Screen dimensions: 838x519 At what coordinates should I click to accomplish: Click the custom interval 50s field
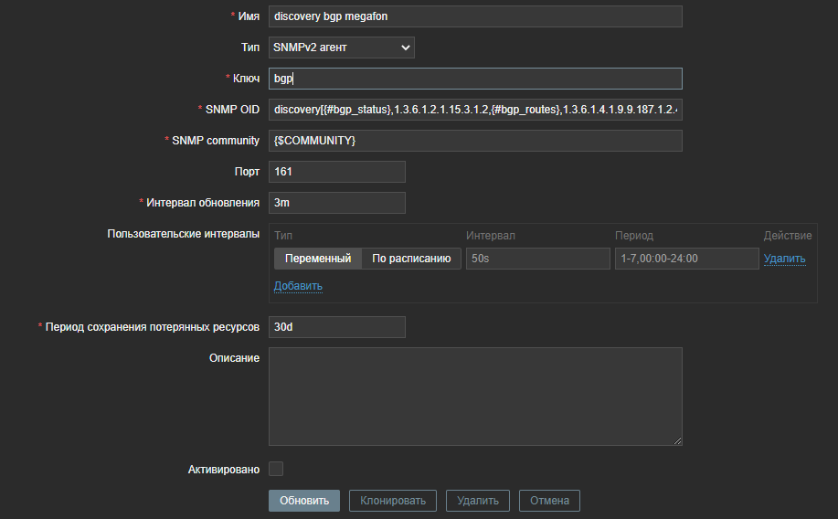click(x=537, y=259)
